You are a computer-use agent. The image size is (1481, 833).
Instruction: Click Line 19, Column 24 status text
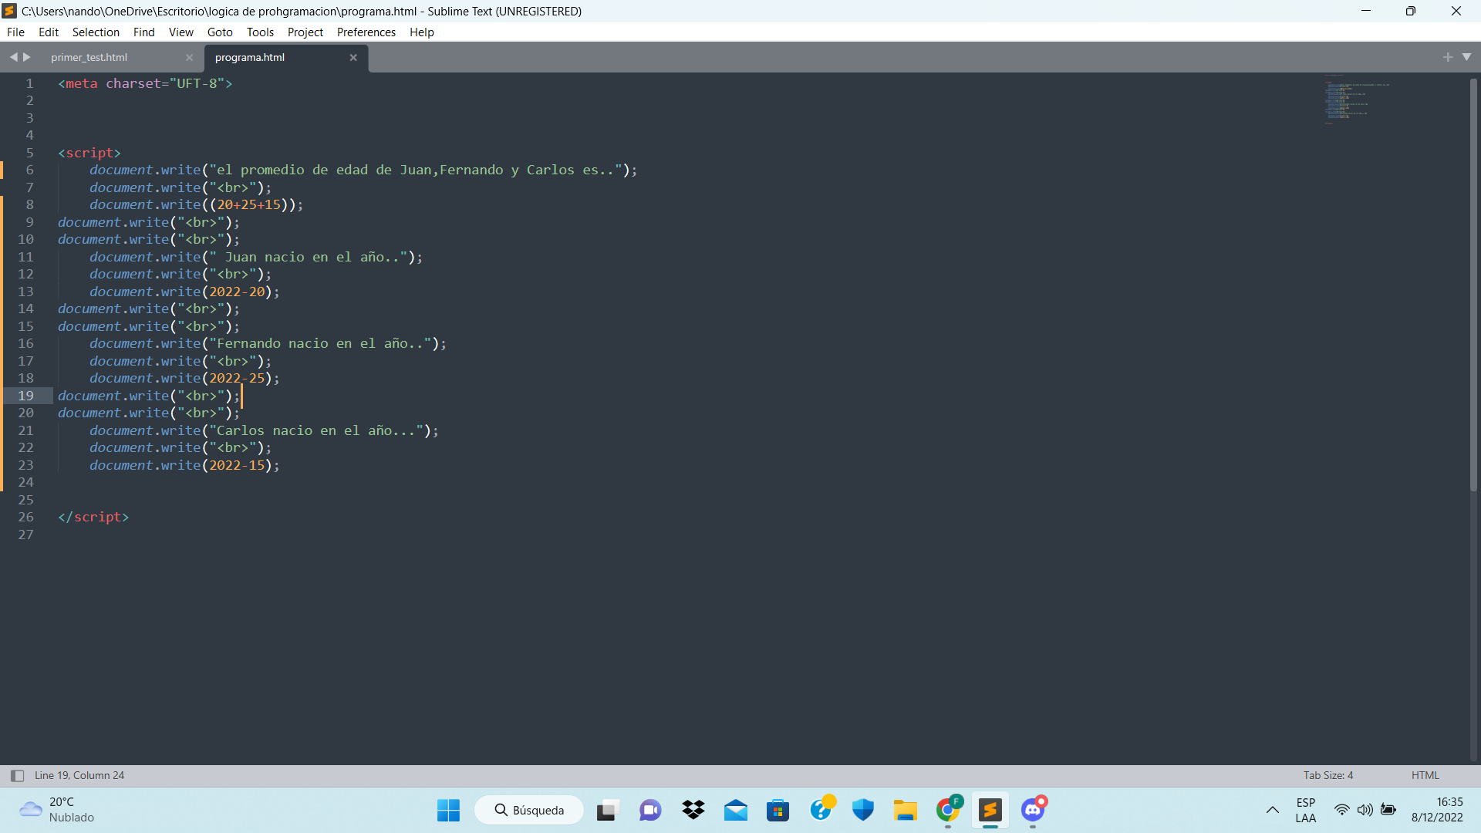pyautogui.click(x=79, y=775)
